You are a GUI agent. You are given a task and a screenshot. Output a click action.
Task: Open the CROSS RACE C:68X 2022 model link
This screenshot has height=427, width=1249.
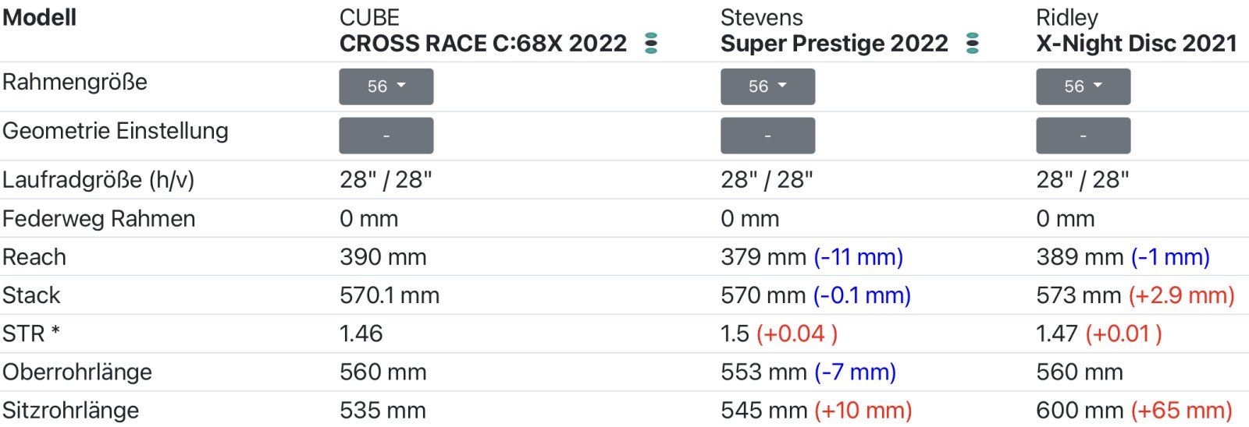coord(482,44)
